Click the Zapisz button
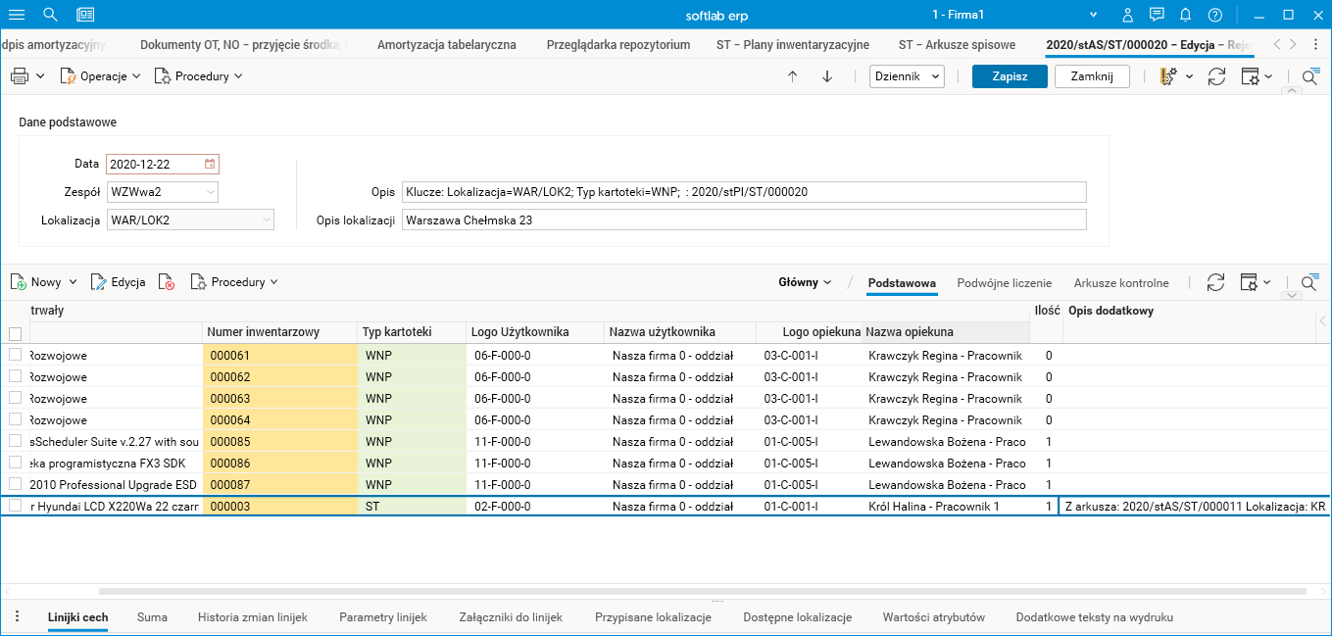Image resolution: width=1332 pixels, height=636 pixels. tap(1009, 76)
